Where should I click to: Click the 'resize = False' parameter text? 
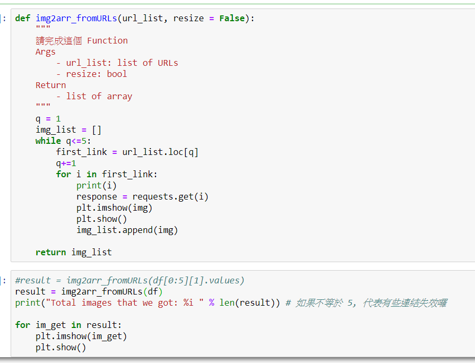pos(209,19)
